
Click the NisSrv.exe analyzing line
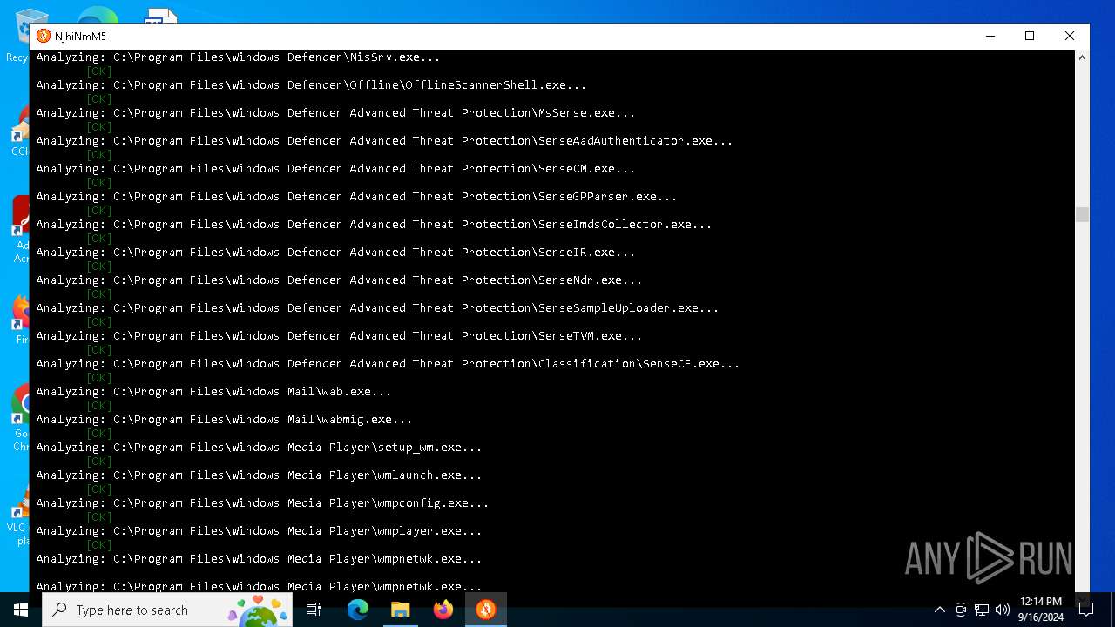click(238, 57)
